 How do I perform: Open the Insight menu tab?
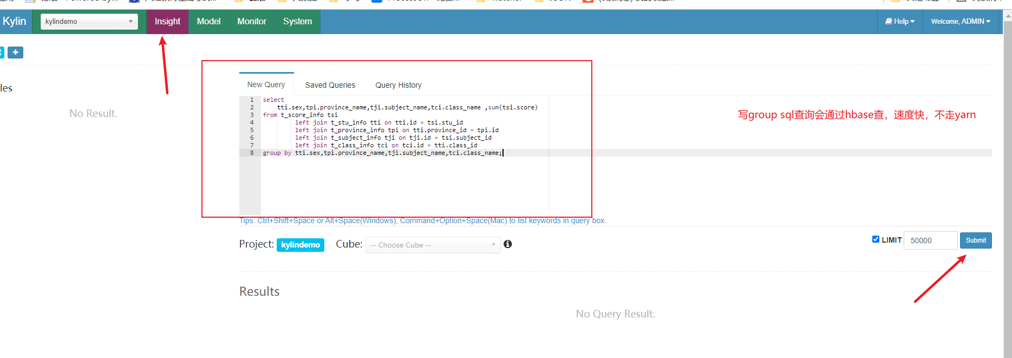[x=167, y=22]
